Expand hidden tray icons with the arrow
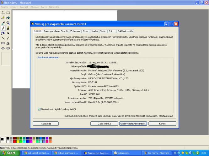 (x=179, y=153)
